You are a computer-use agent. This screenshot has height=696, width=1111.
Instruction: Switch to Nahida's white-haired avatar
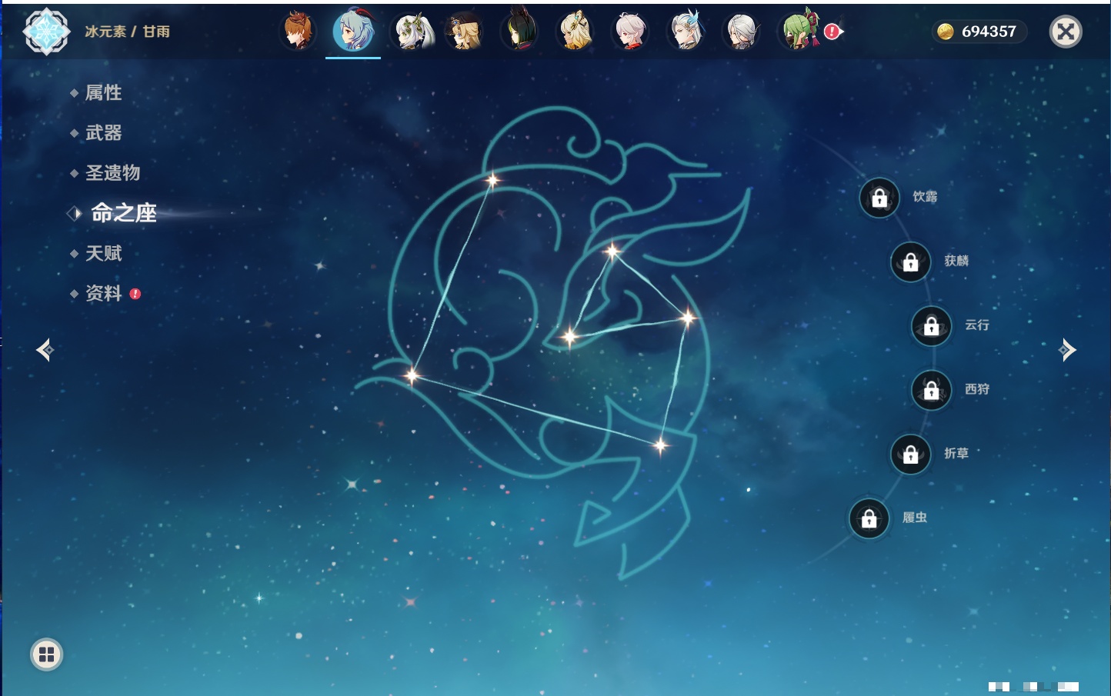click(x=413, y=32)
